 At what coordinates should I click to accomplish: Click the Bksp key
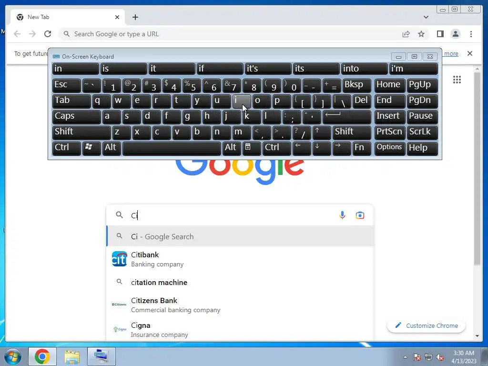click(356, 86)
